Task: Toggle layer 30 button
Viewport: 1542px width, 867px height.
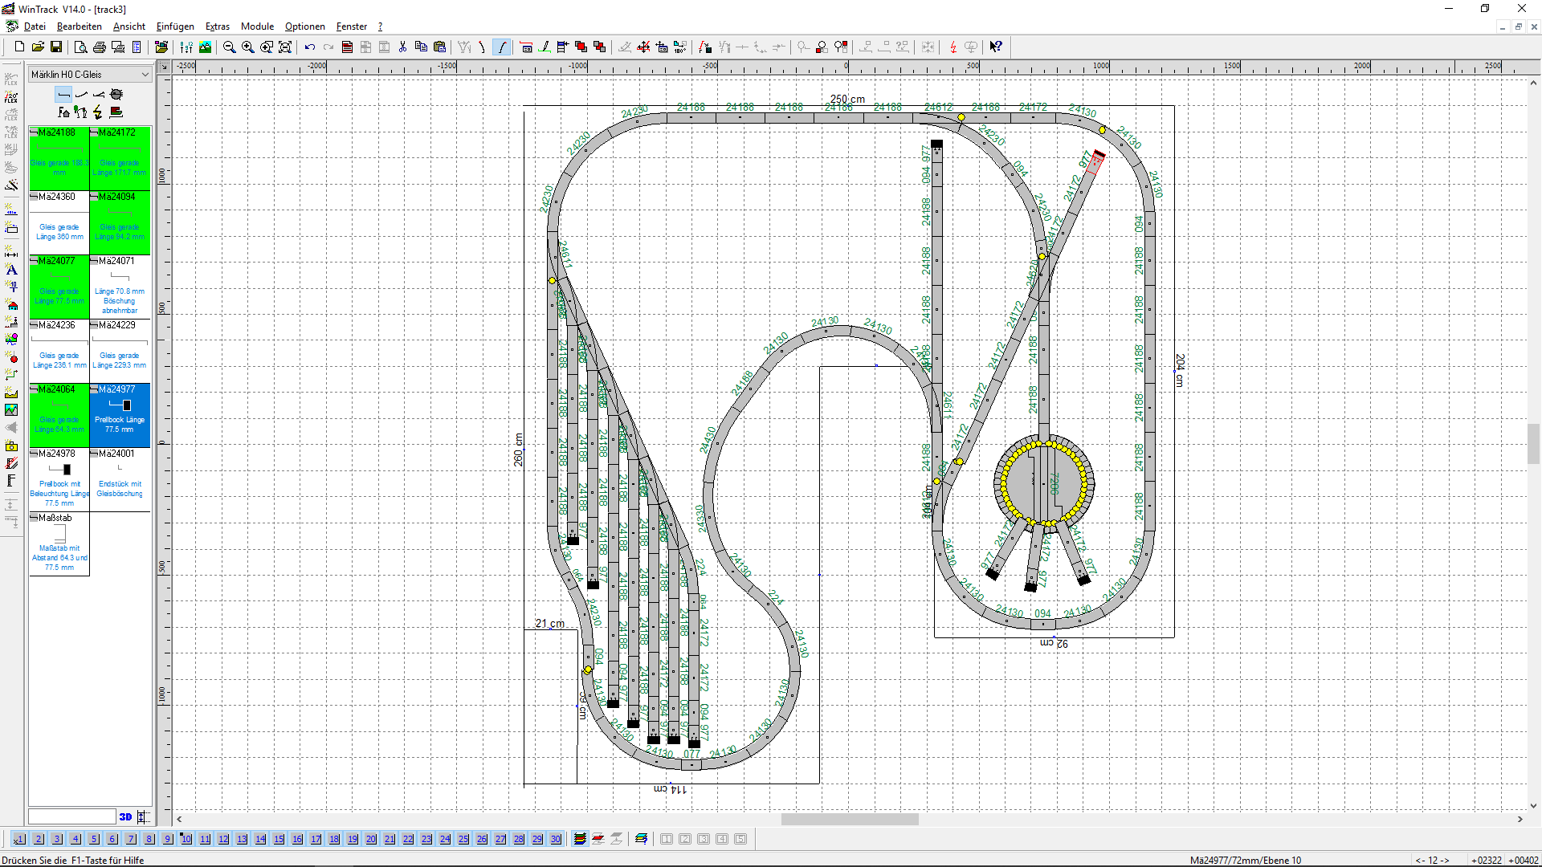Action: (556, 839)
